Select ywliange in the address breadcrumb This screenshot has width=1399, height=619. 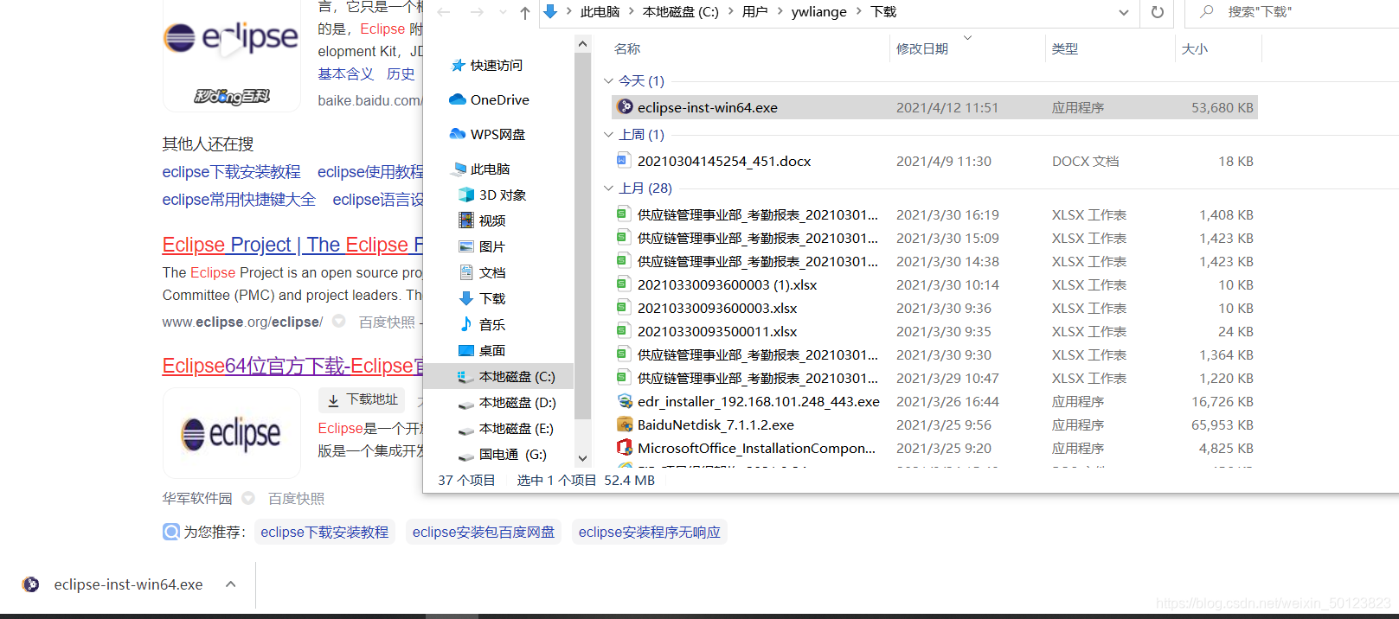point(819,12)
